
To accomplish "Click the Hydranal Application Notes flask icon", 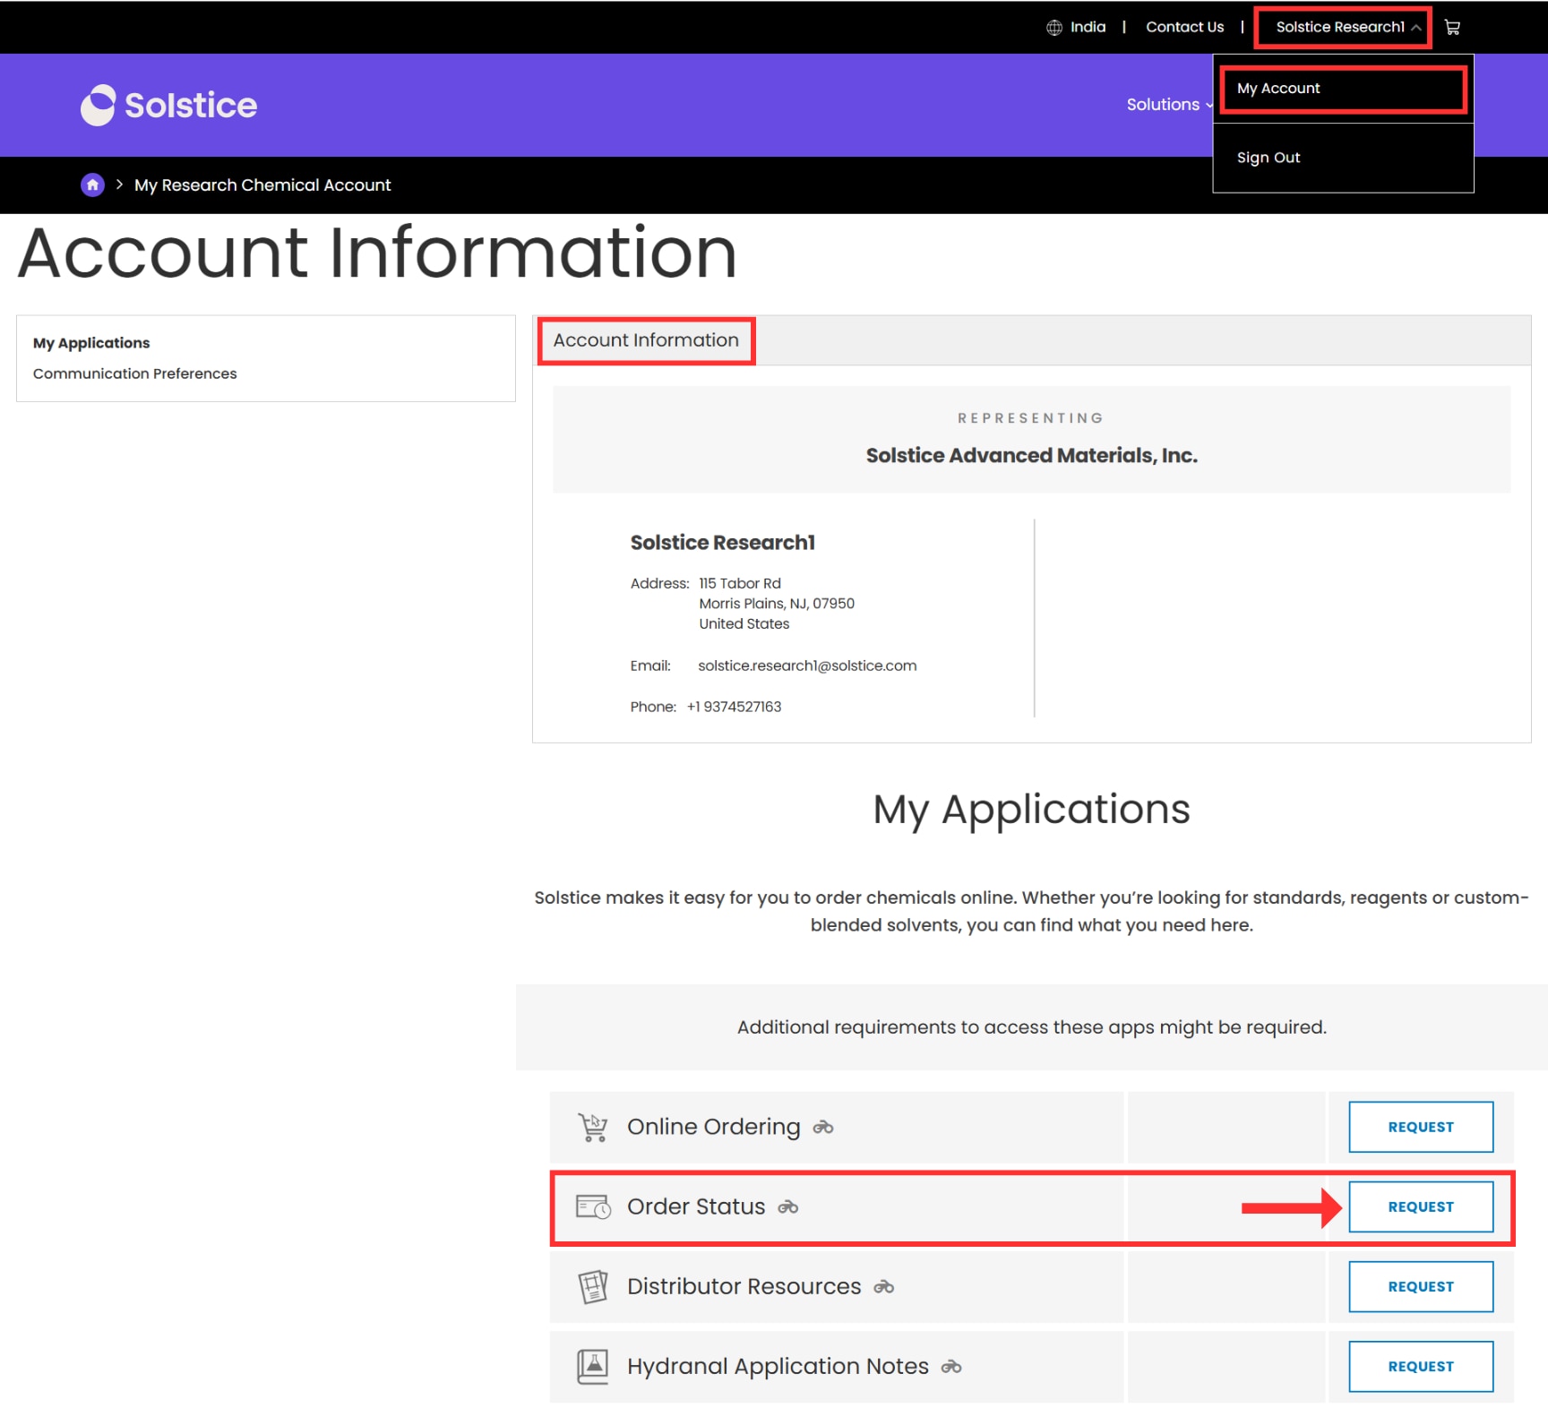I will [592, 1366].
